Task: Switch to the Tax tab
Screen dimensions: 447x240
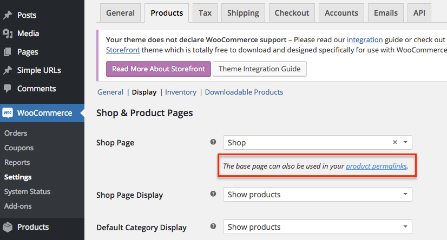Action: pos(205,13)
